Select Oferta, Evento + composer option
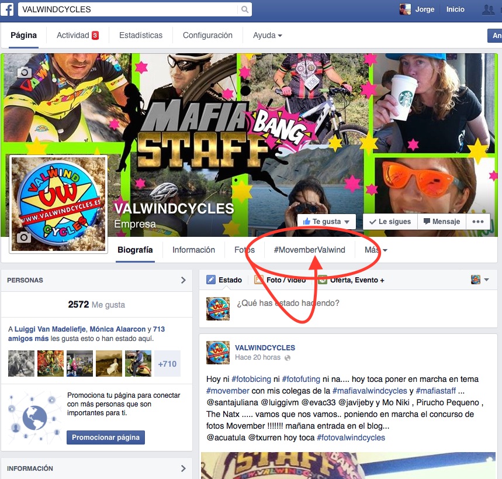This screenshot has height=479, width=502. pos(351,280)
